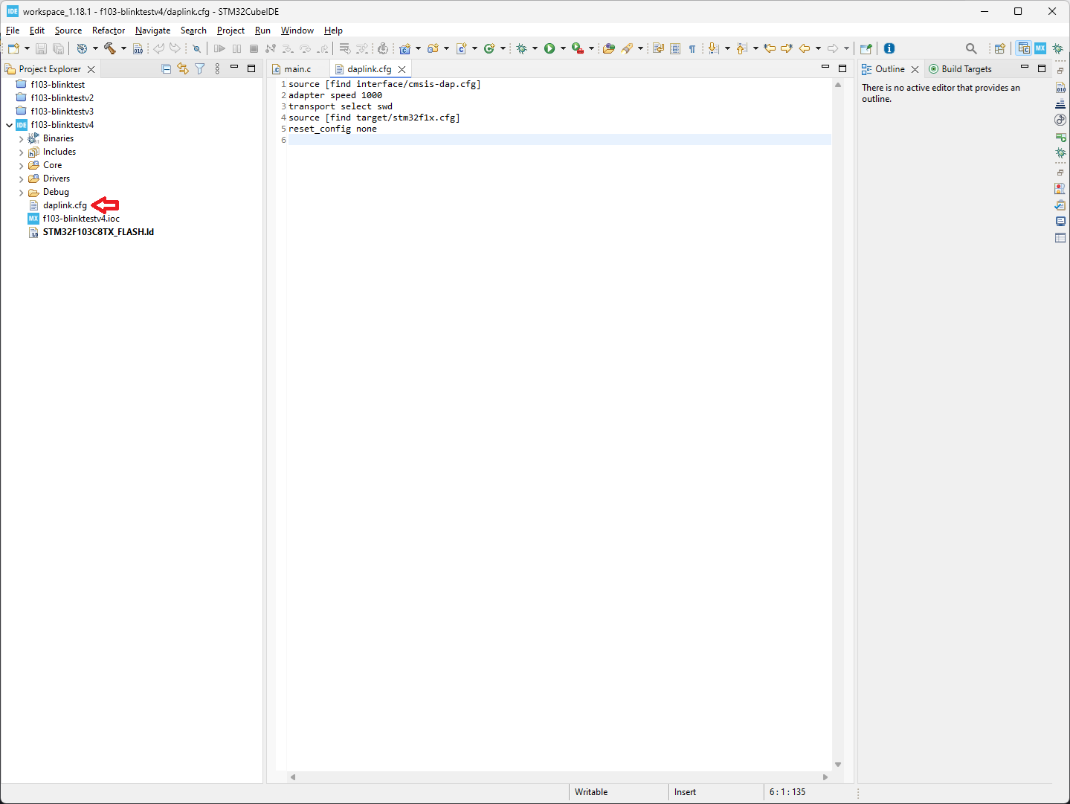Image resolution: width=1070 pixels, height=804 pixels.
Task: Click the horizontal scrollbar under the editor
Action: coord(558,776)
